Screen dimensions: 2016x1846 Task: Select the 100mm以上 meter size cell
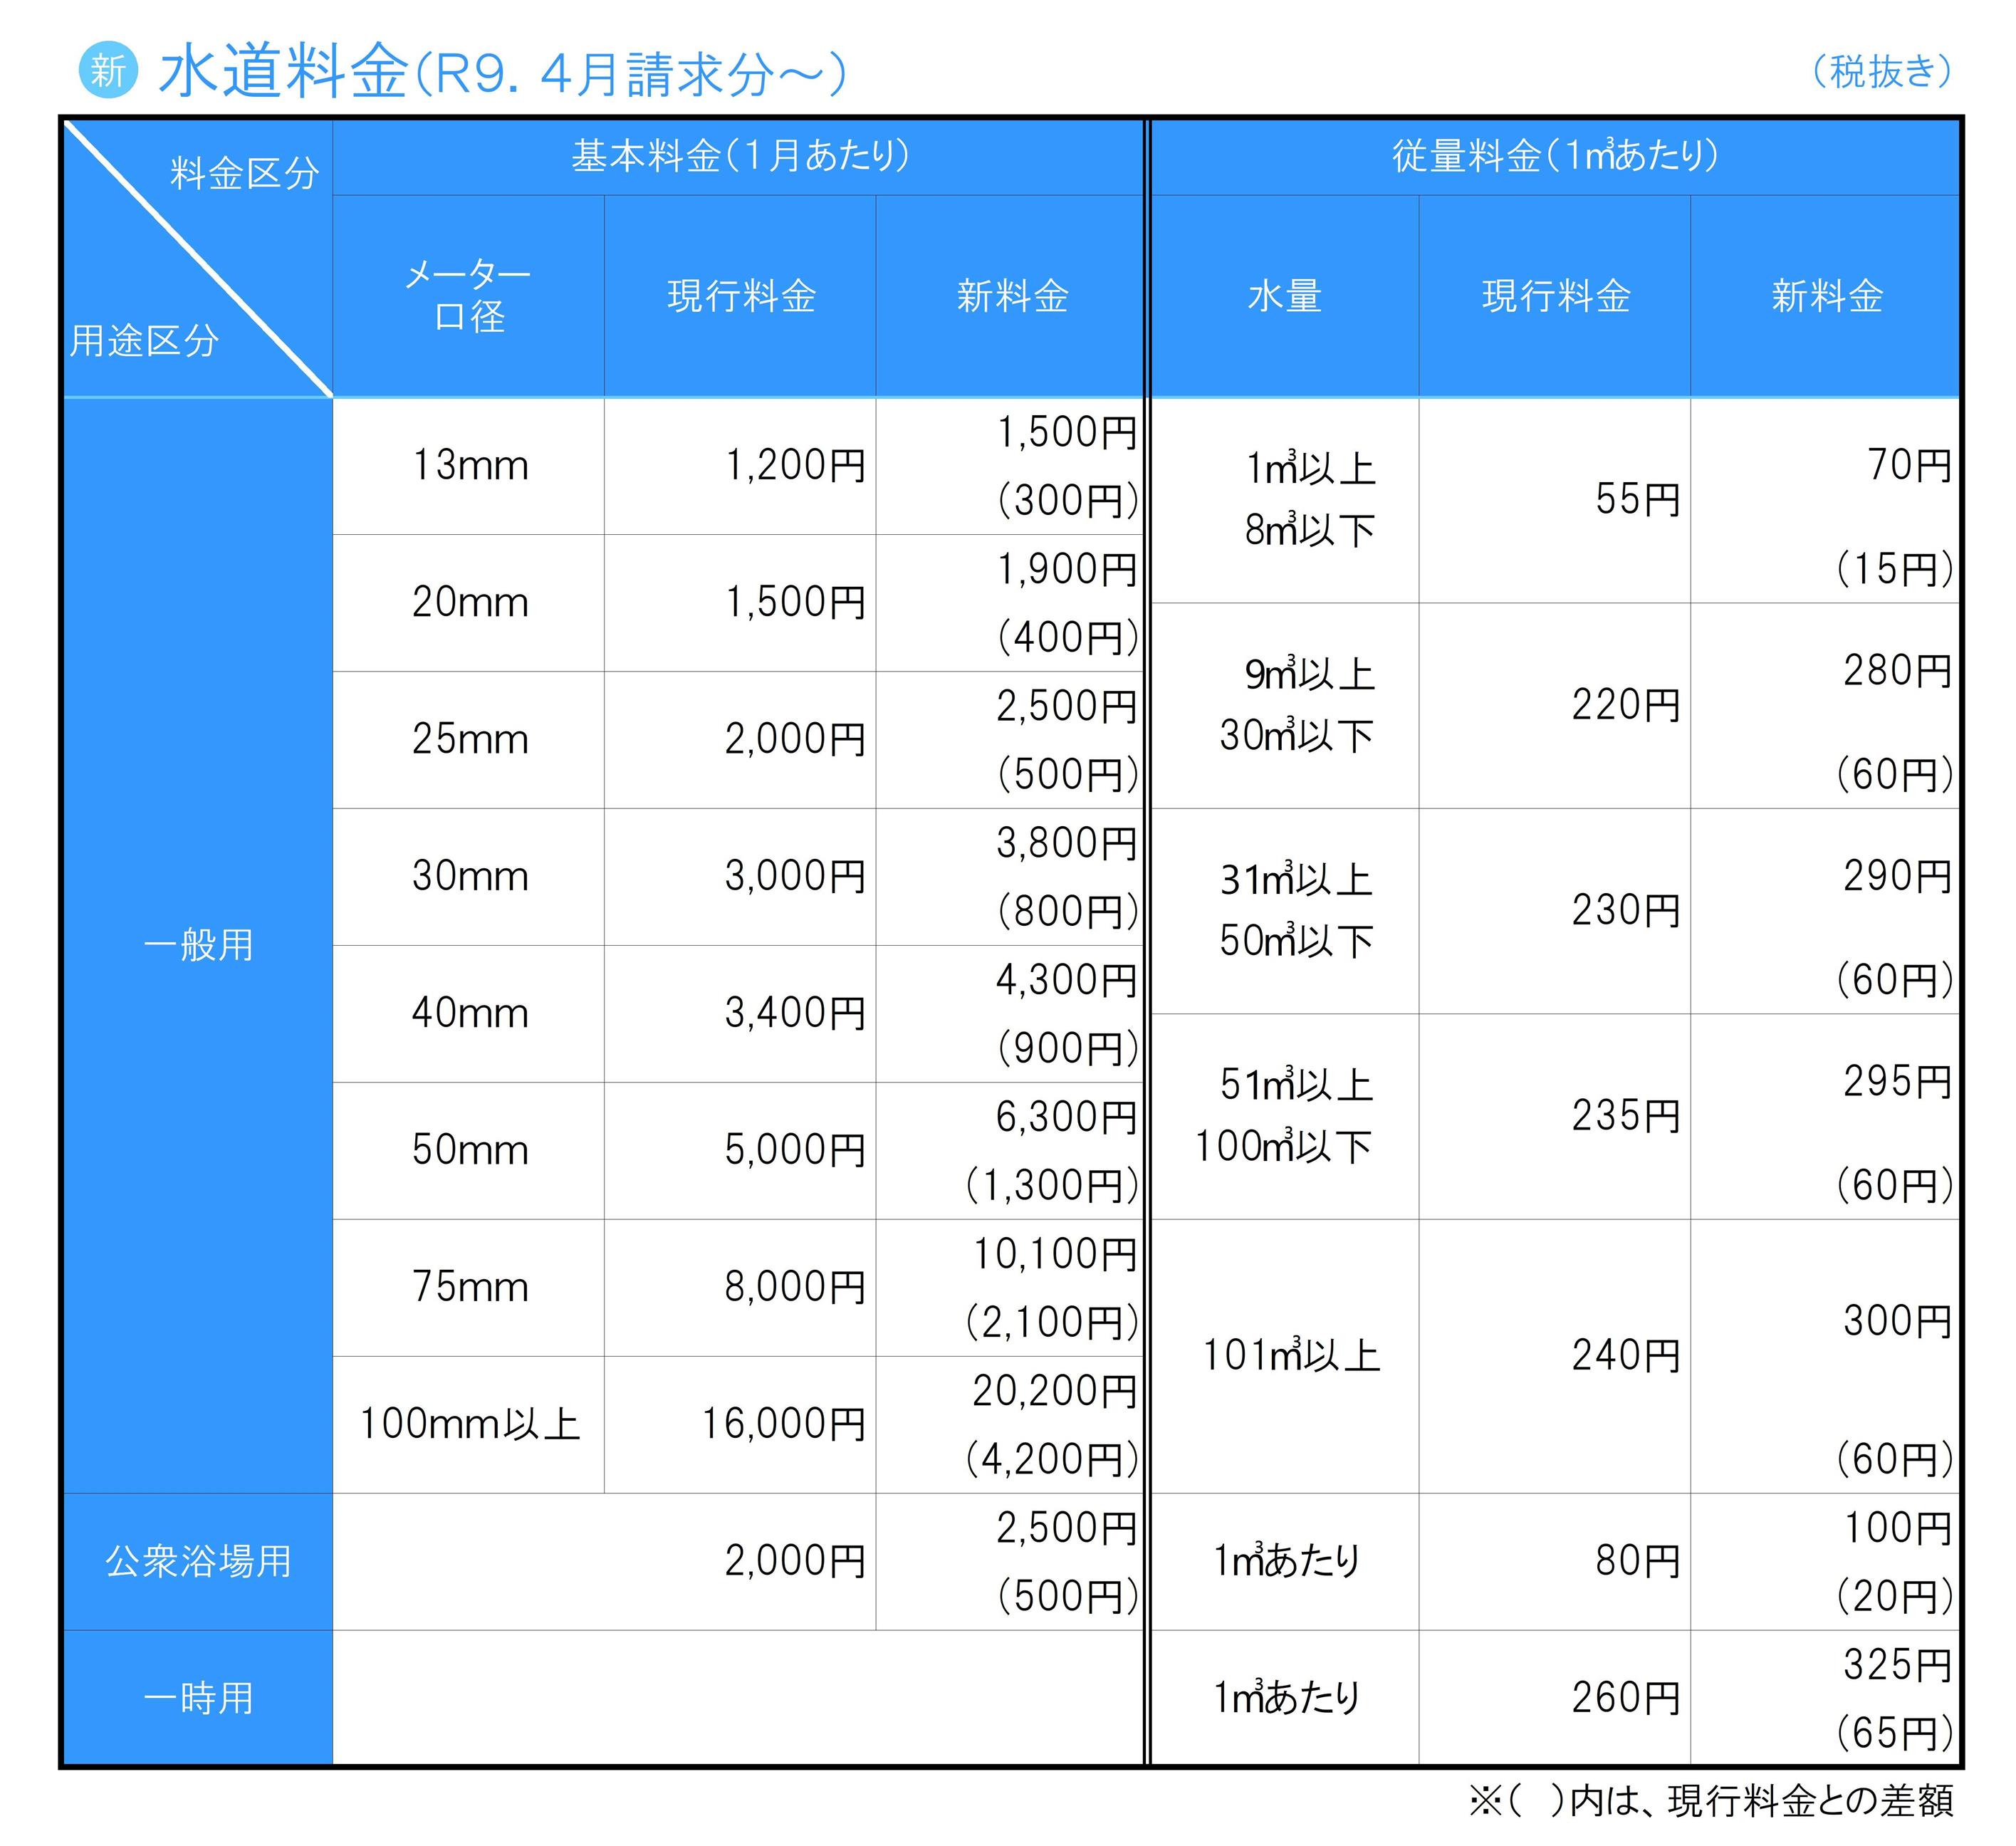click(x=469, y=1424)
